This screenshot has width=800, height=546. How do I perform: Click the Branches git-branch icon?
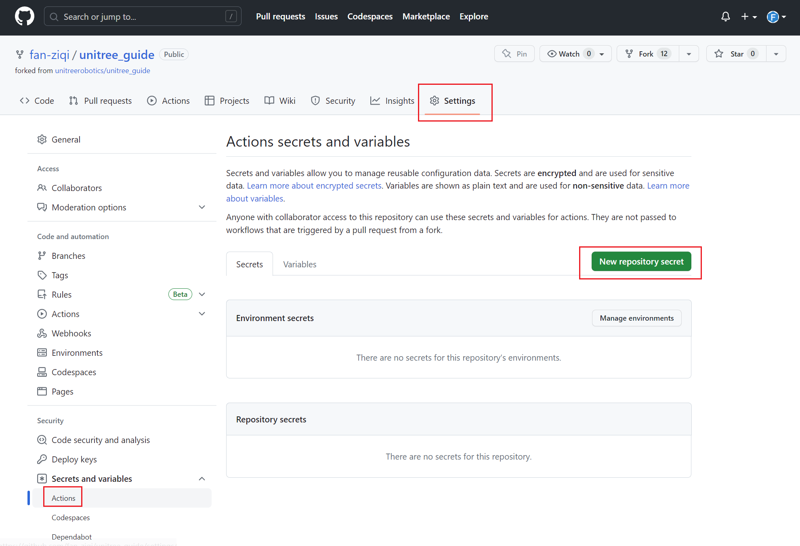(42, 256)
